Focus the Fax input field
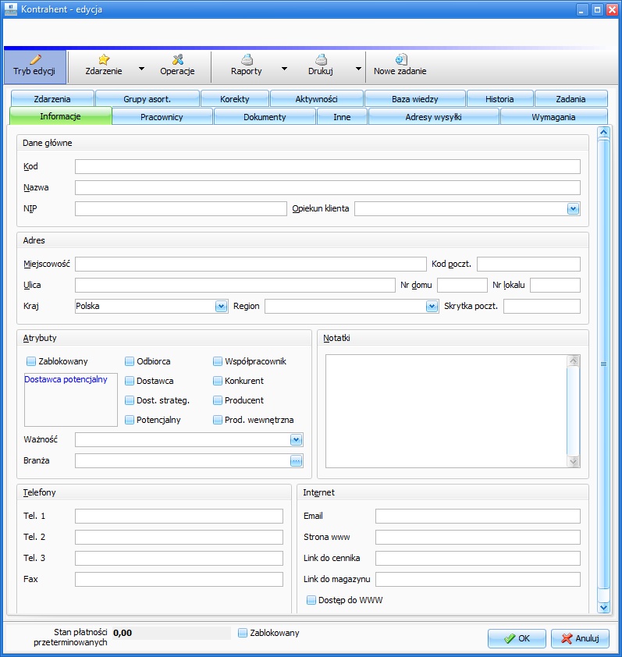Image resolution: width=622 pixels, height=657 pixels. [x=179, y=579]
